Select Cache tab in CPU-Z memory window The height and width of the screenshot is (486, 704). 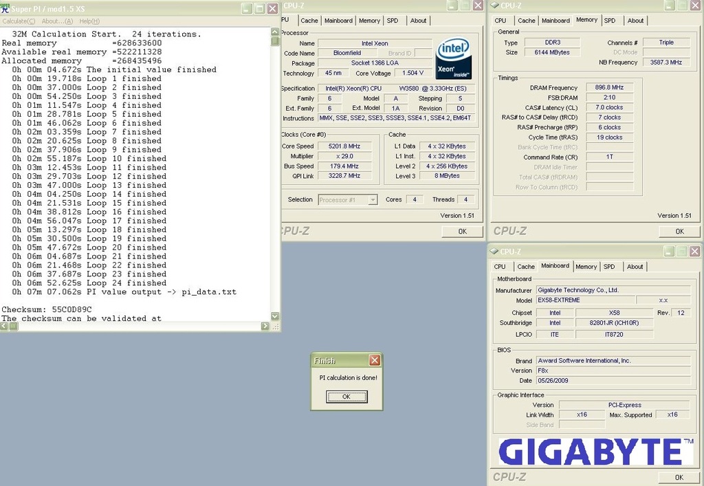tap(526, 21)
